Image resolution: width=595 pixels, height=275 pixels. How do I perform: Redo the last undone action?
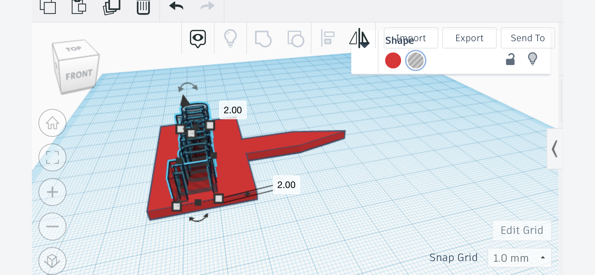tap(208, 6)
